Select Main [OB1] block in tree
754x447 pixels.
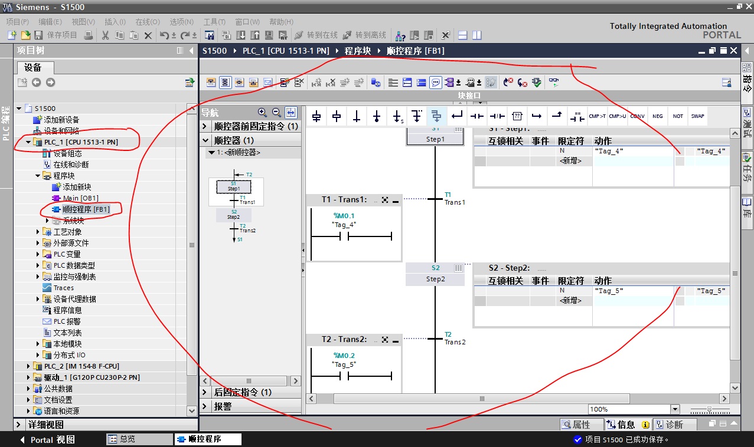pyautogui.click(x=76, y=198)
